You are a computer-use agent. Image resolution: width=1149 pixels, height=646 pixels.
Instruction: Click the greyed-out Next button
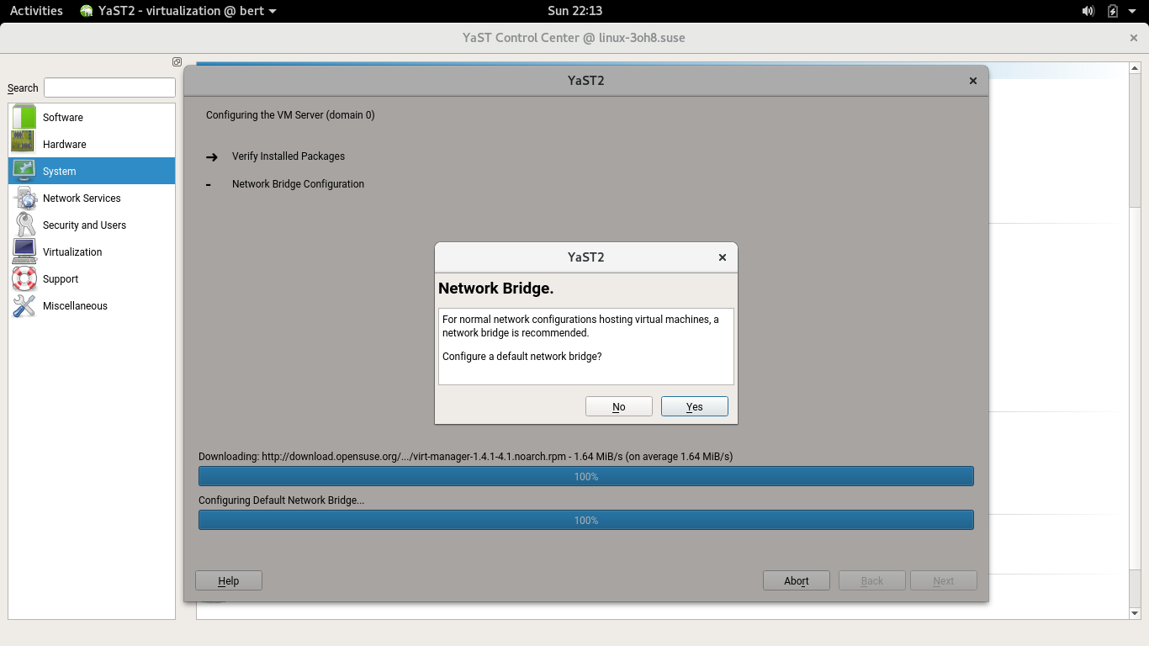(944, 580)
